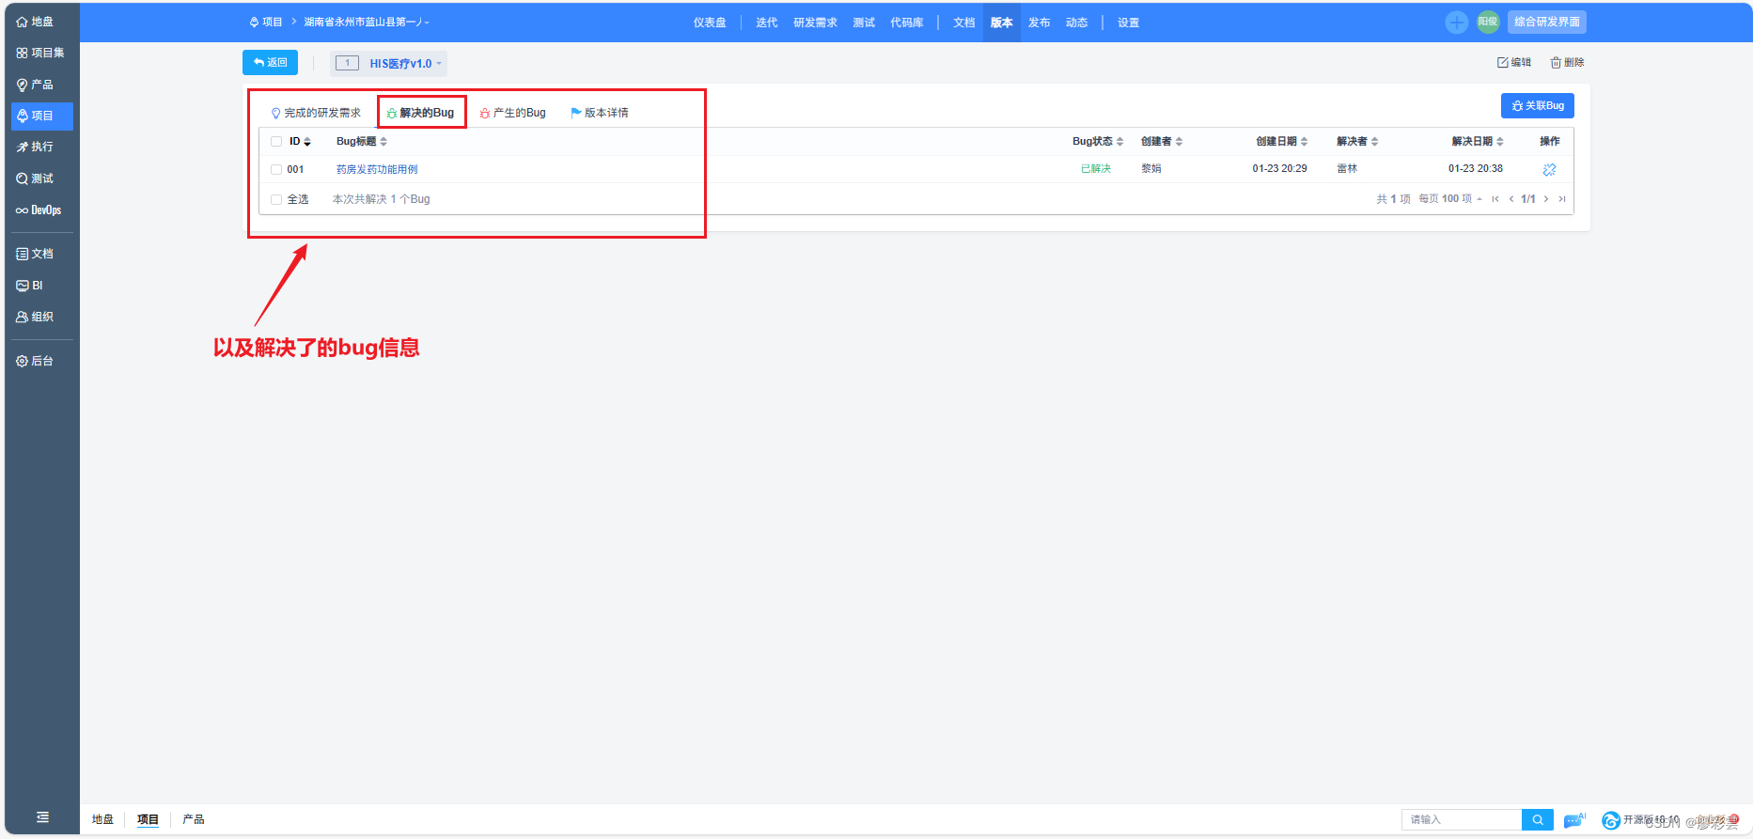Open 文档 in the top navigation
This screenshot has width=1753, height=839.
coord(963,23)
